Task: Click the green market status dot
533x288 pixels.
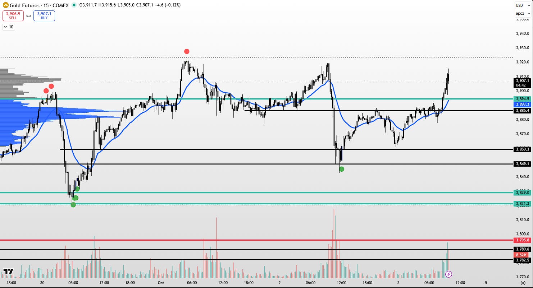Action: click(x=74, y=5)
